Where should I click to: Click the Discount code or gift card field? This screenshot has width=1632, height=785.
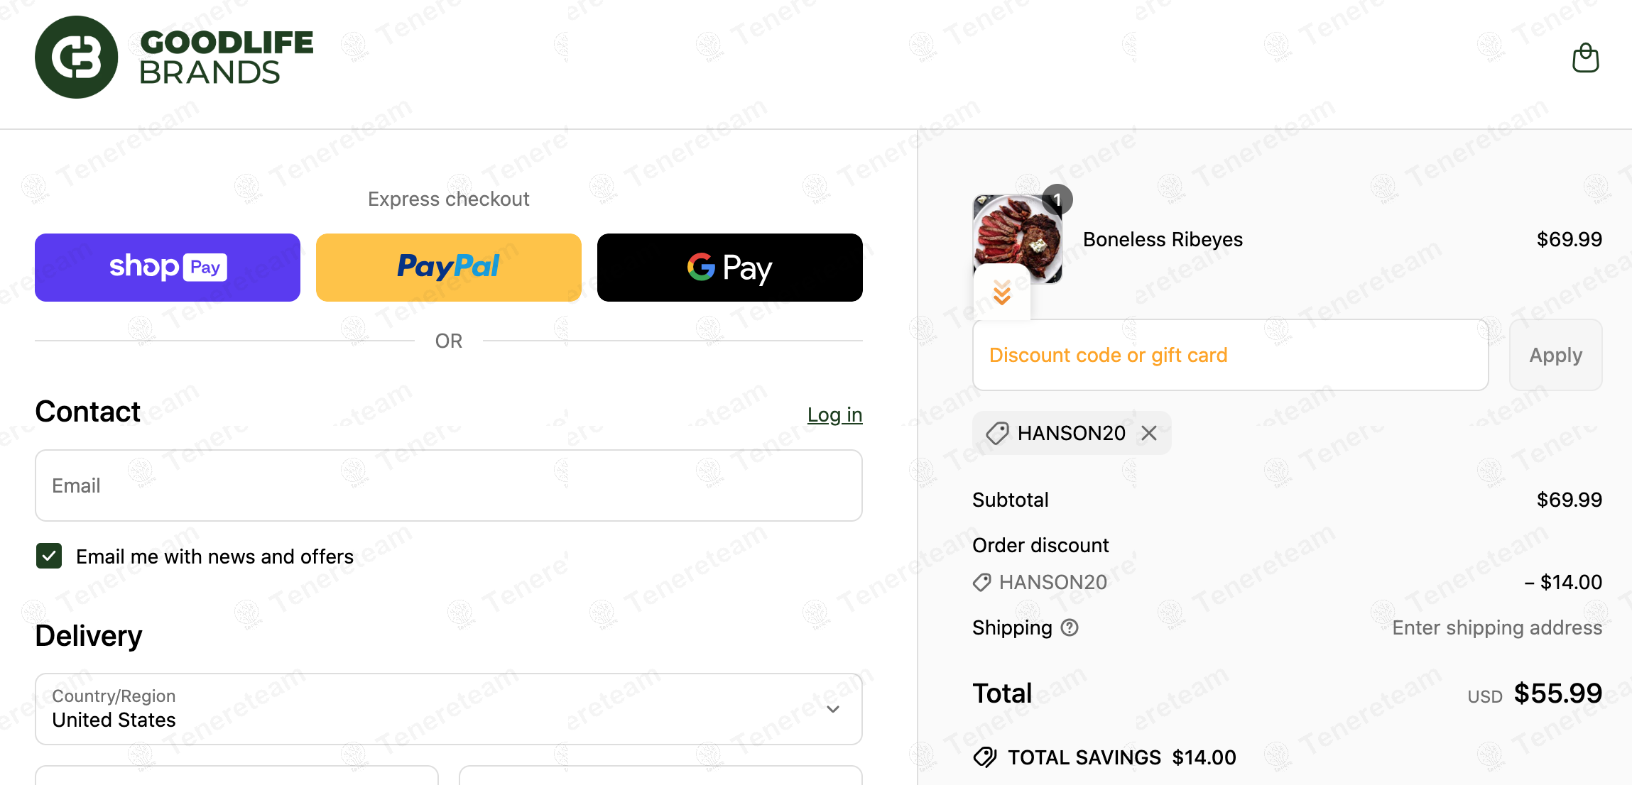point(1231,355)
